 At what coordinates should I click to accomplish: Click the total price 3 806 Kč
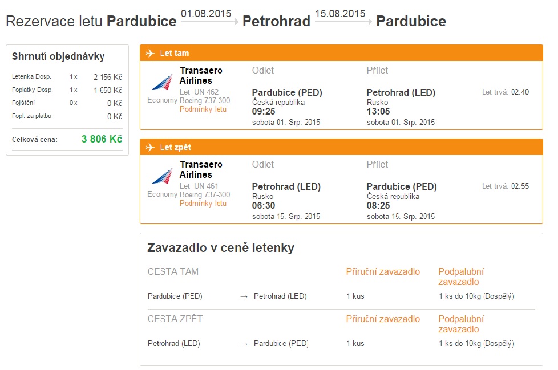tap(102, 139)
